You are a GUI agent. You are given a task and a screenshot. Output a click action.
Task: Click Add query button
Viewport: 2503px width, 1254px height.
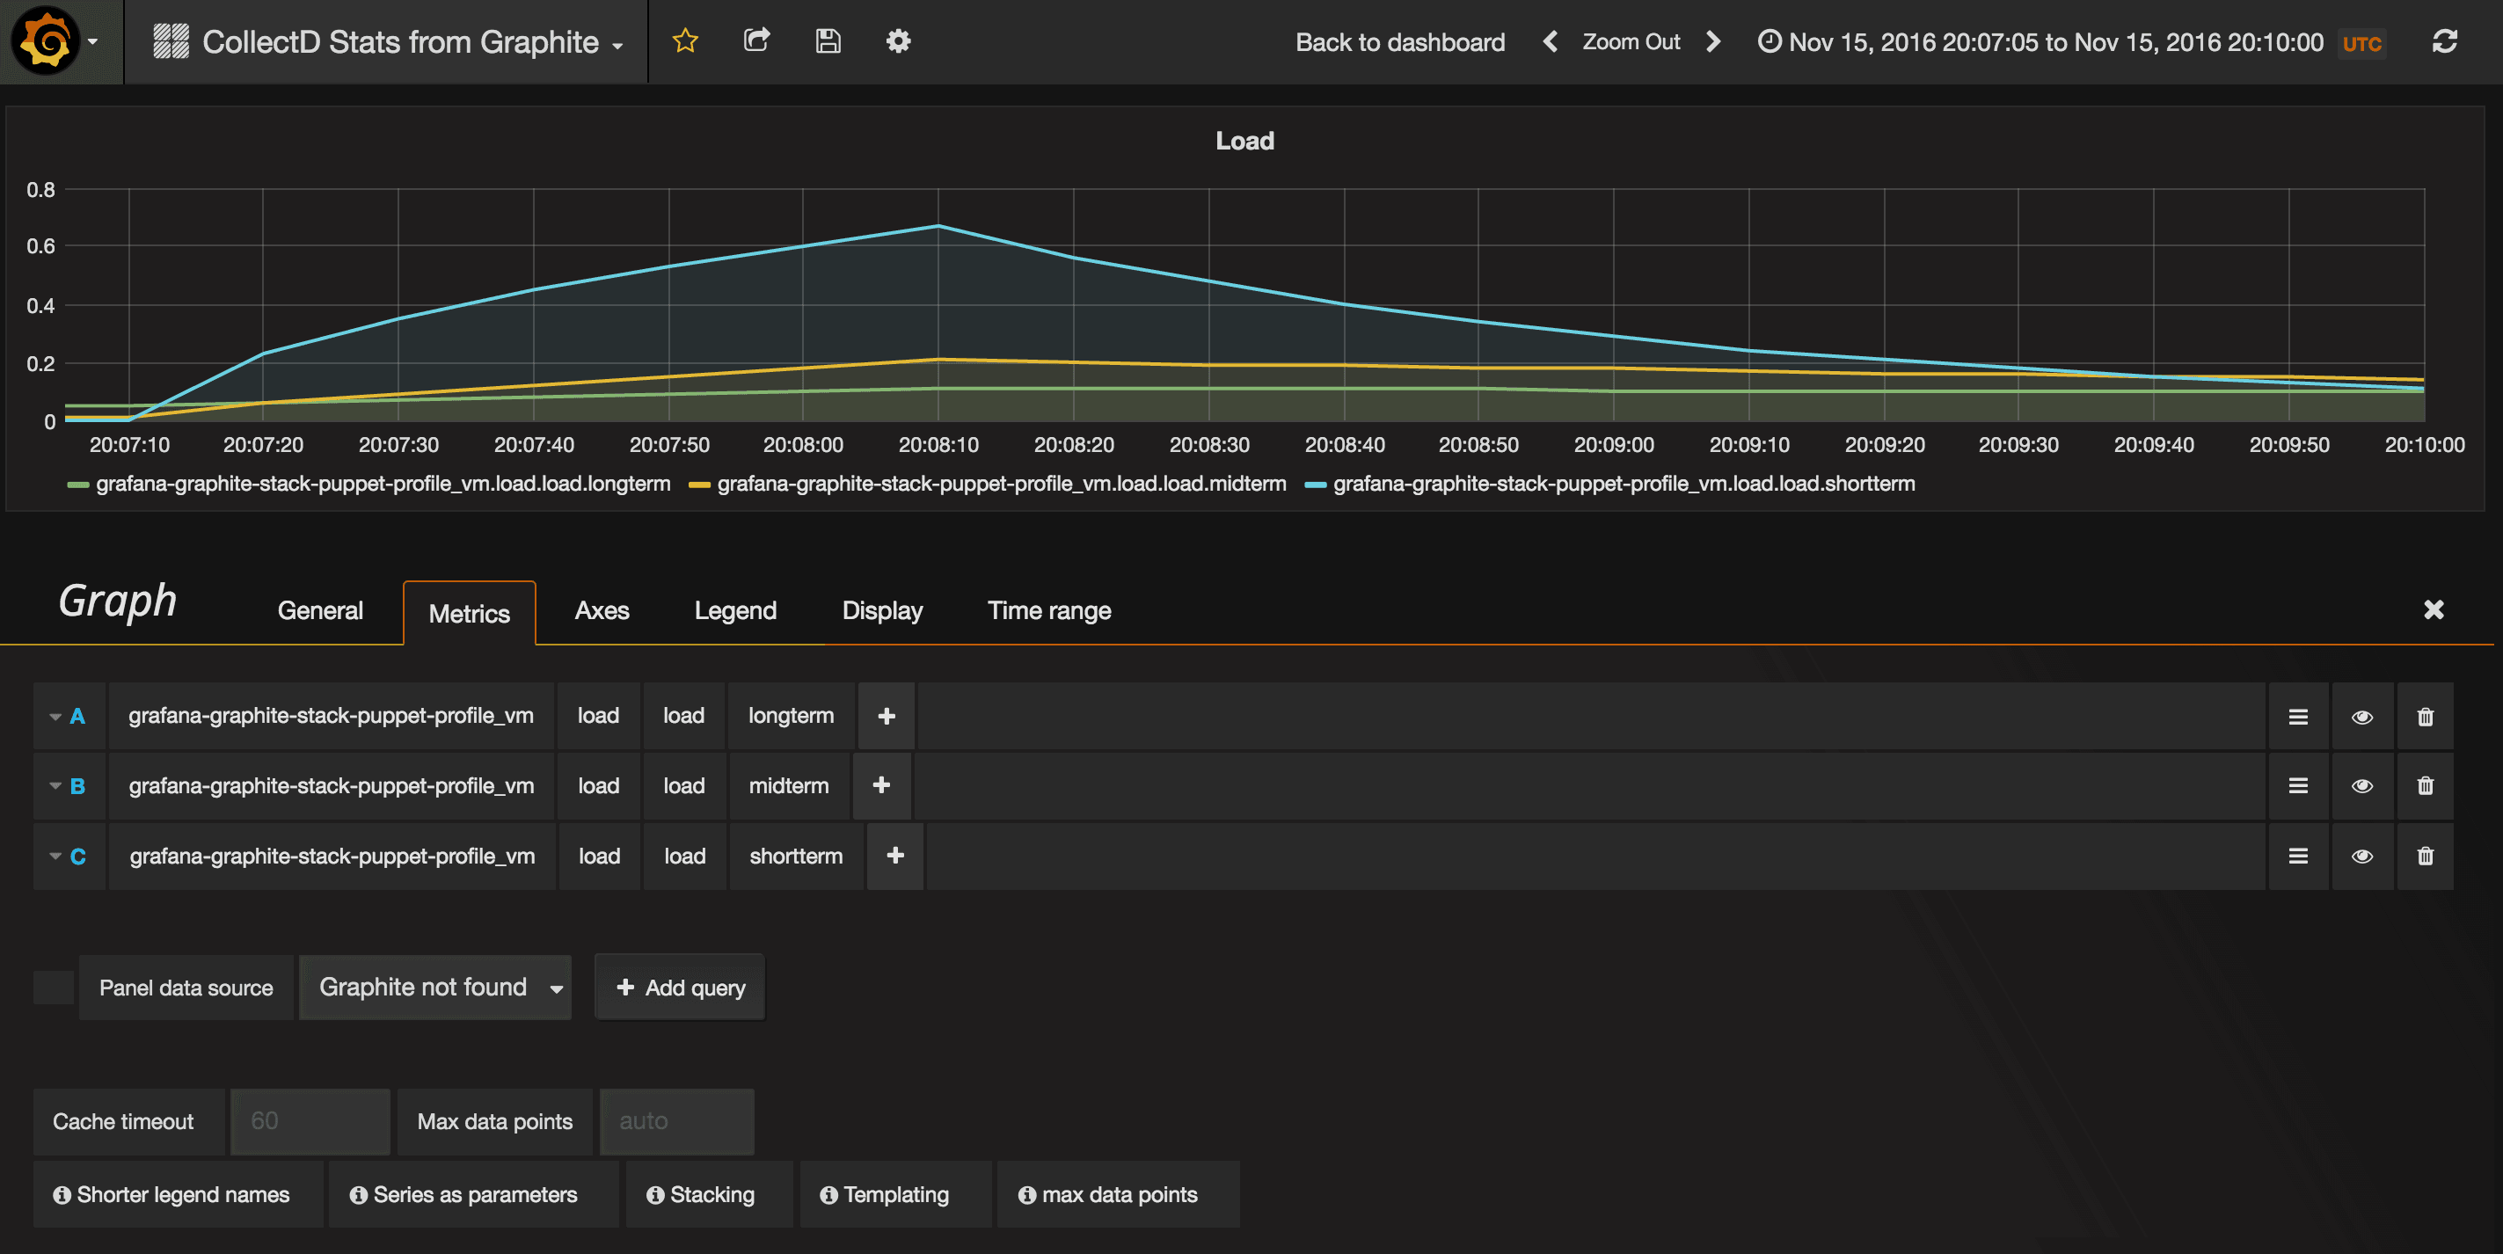[x=679, y=987]
